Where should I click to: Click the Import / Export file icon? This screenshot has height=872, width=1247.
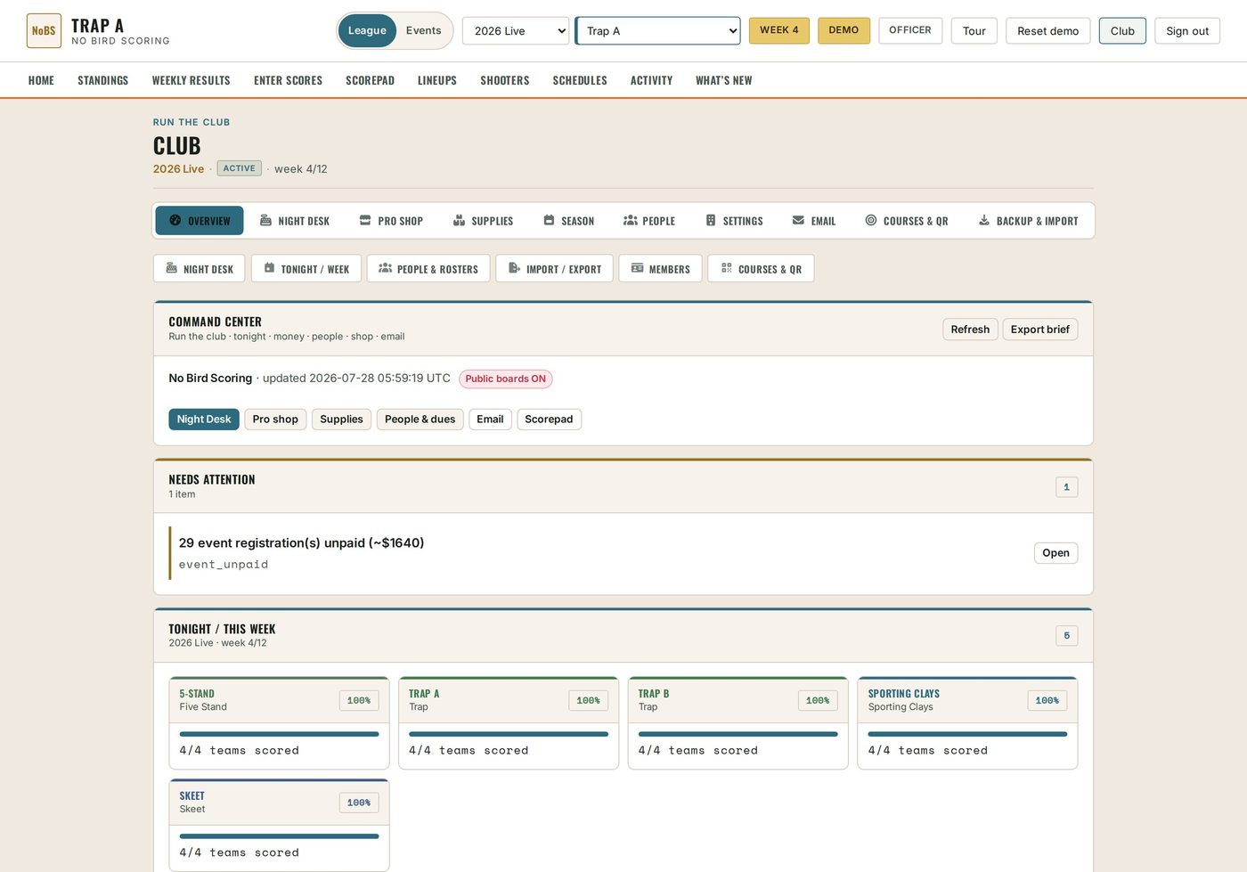click(x=514, y=268)
